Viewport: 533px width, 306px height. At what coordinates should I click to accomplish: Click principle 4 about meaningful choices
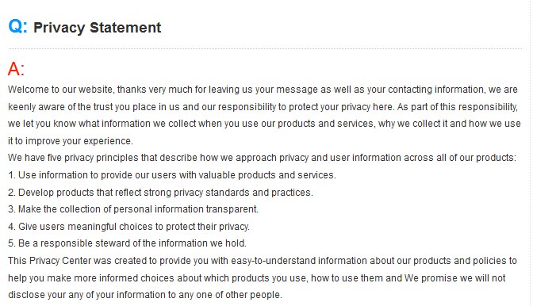click(x=128, y=227)
